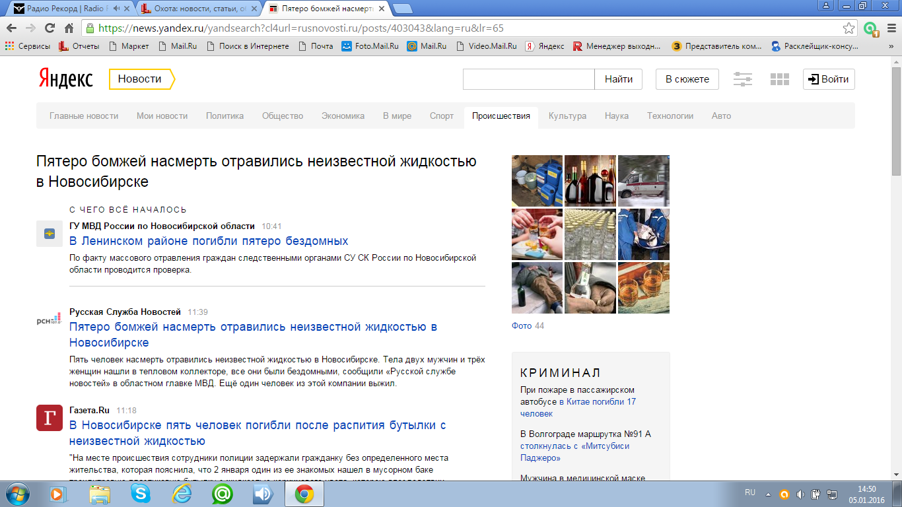Click the Yandex news search field

point(528,79)
